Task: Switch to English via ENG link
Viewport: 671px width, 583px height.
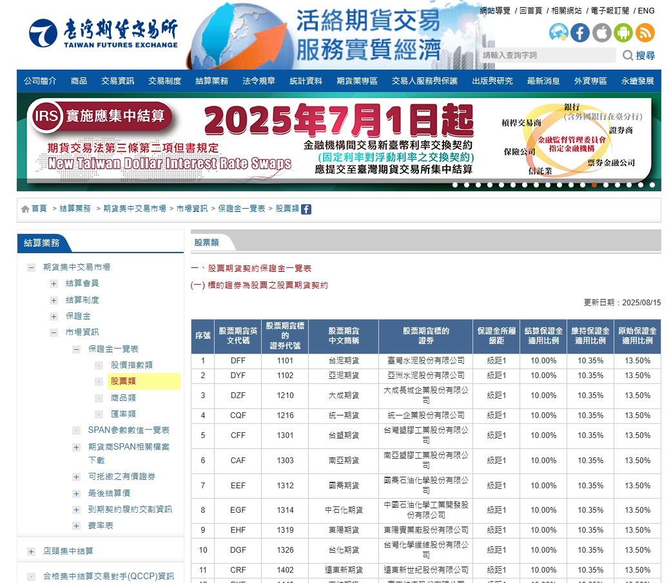Action: click(x=646, y=11)
